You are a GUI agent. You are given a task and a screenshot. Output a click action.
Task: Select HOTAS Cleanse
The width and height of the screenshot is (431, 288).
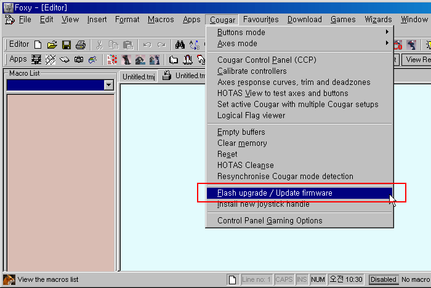(x=300, y=165)
